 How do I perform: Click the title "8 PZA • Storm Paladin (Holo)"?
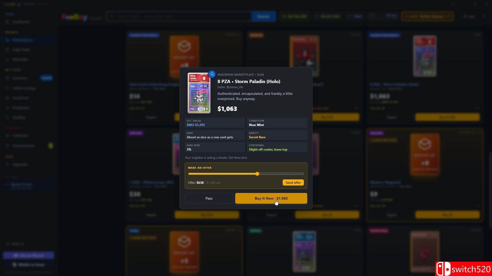tap(249, 82)
